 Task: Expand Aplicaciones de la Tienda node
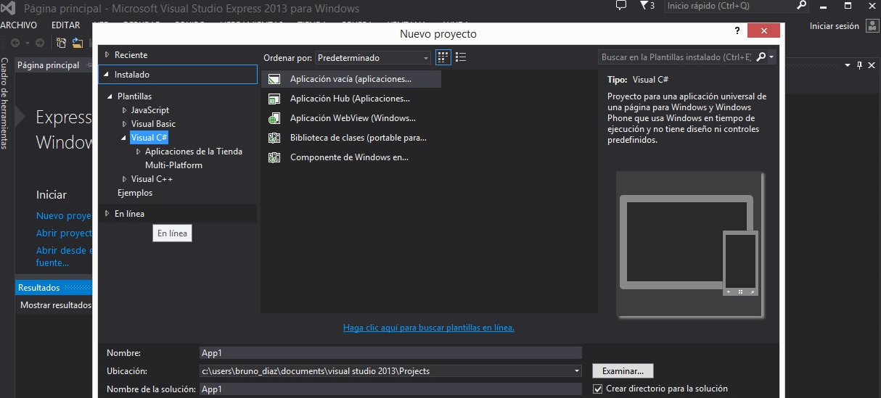[139, 152]
